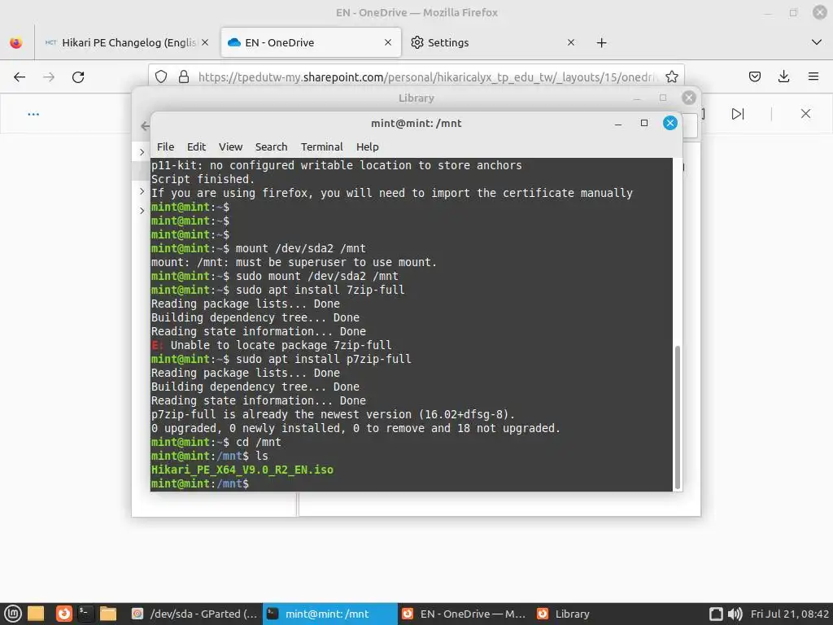Click the Firefox View icon left of tabs

[x=16, y=42]
